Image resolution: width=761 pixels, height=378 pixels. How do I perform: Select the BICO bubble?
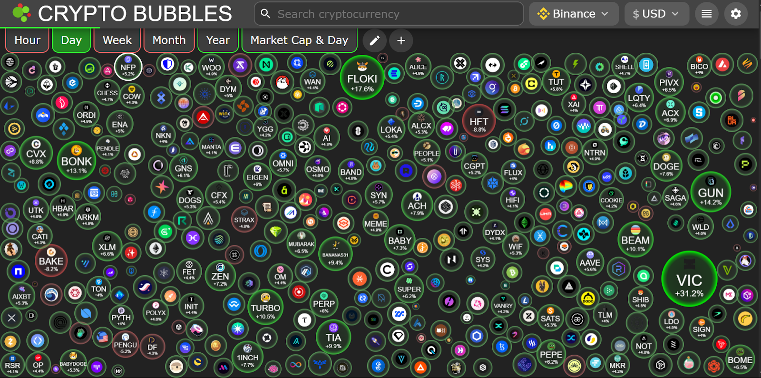tap(699, 66)
